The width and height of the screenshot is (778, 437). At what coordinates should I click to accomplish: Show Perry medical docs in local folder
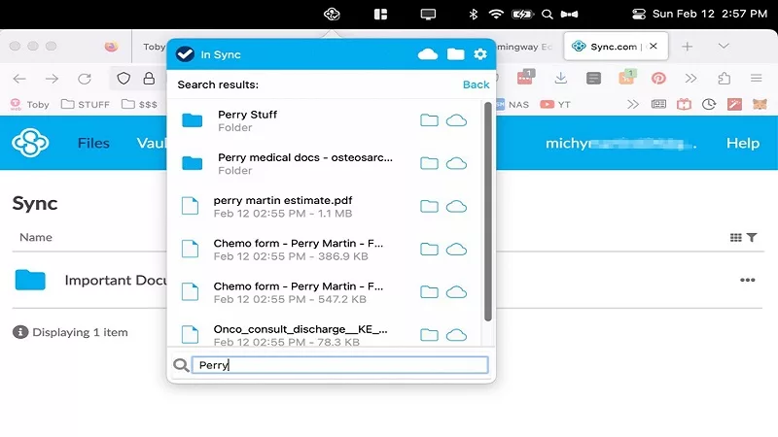tap(429, 163)
